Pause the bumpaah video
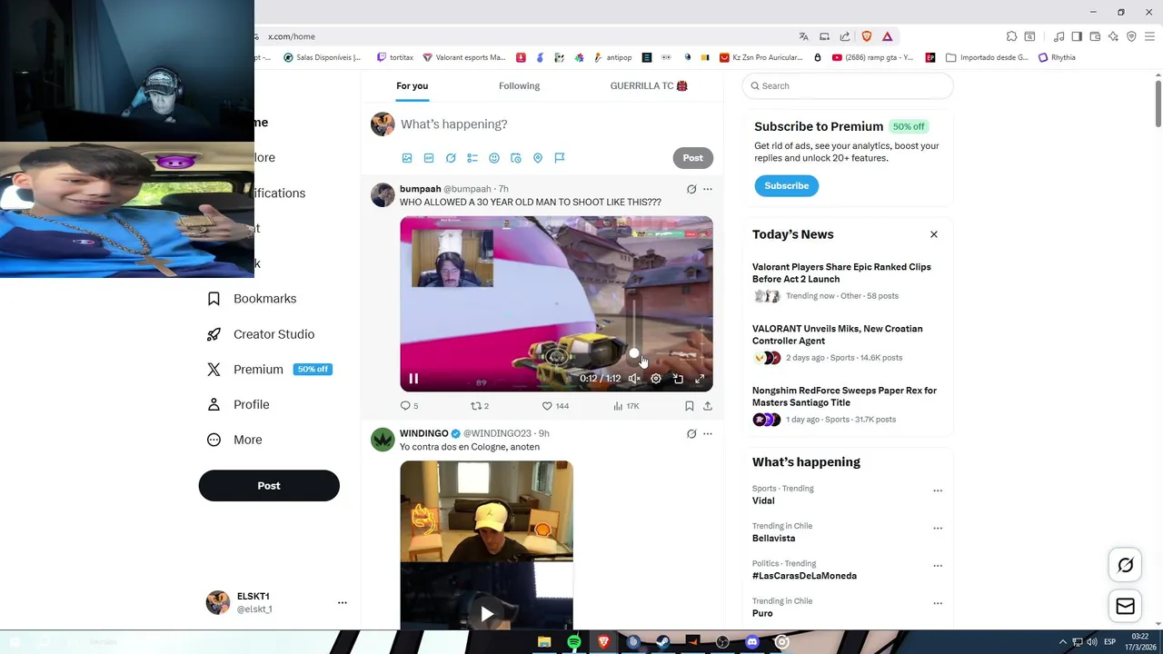This screenshot has height=654, width=1163. pyautogui.click(x=413, y=379)
